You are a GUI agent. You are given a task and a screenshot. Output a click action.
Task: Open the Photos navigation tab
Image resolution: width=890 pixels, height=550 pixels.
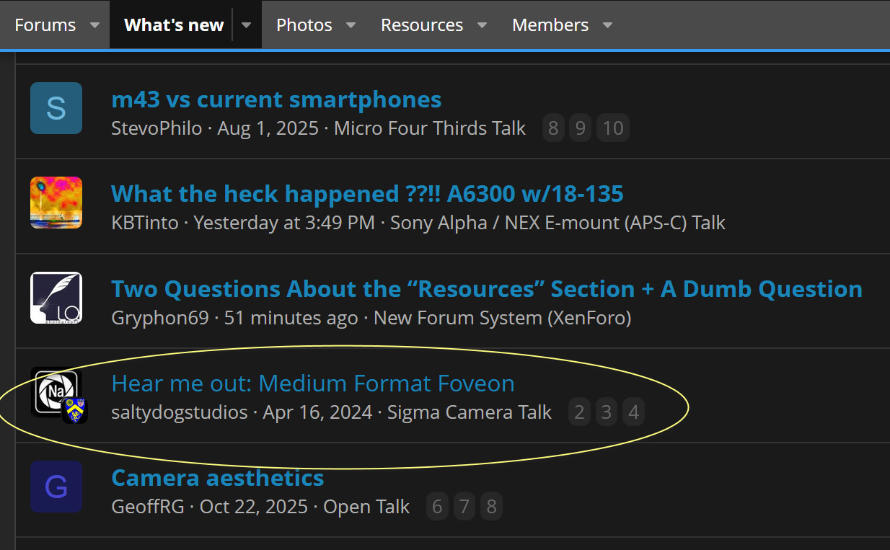click(304, 25)
